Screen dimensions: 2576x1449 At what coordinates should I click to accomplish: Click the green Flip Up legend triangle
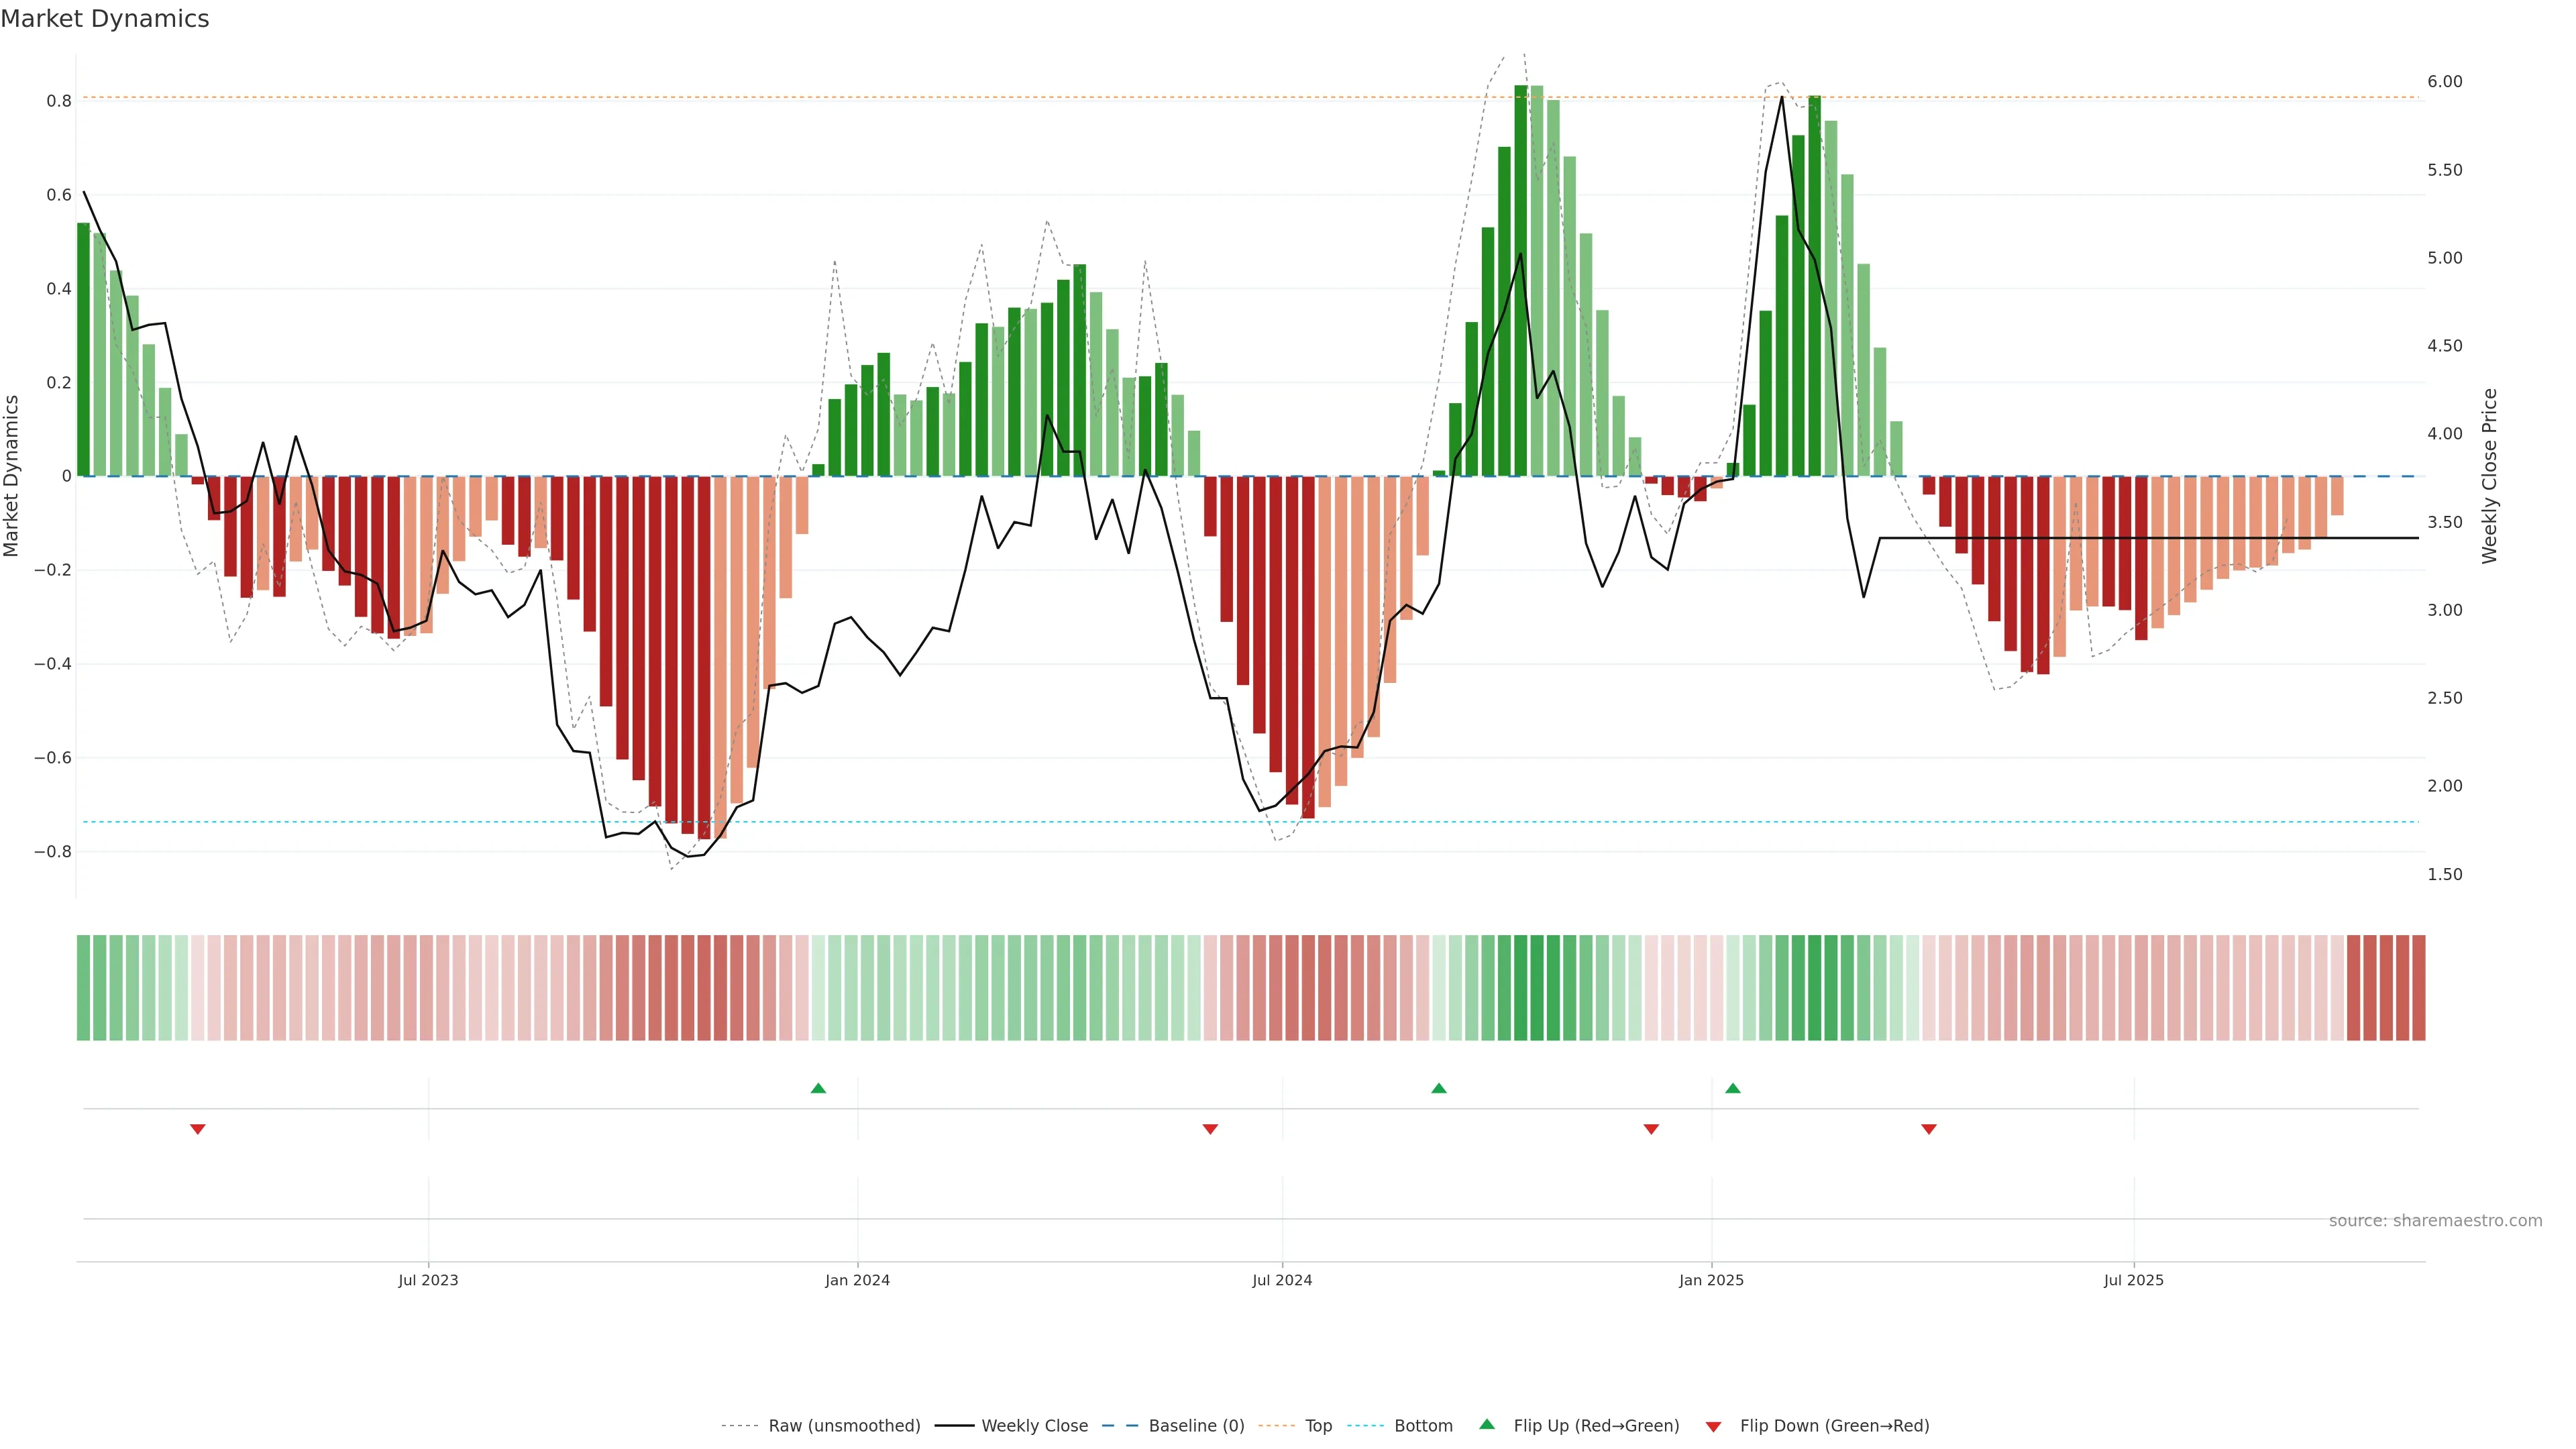[1487, 1424]
